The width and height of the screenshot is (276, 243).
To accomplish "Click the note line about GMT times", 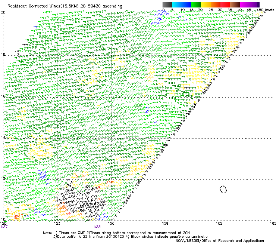I will pyautogui.click(x=116, y=233).
